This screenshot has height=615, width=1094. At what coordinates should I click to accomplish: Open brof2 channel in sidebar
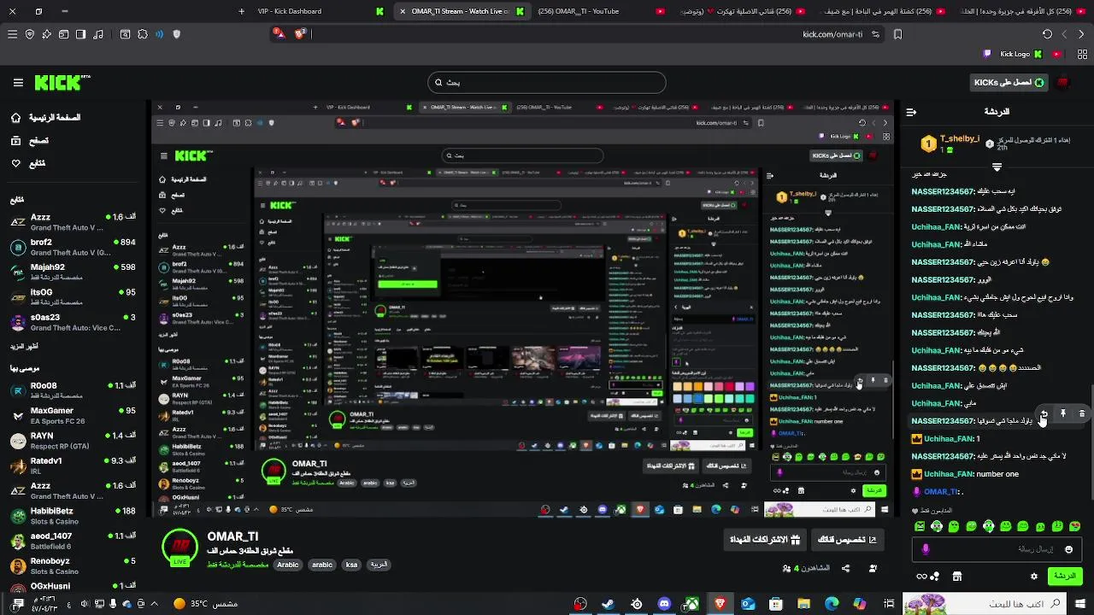point(73,247)
